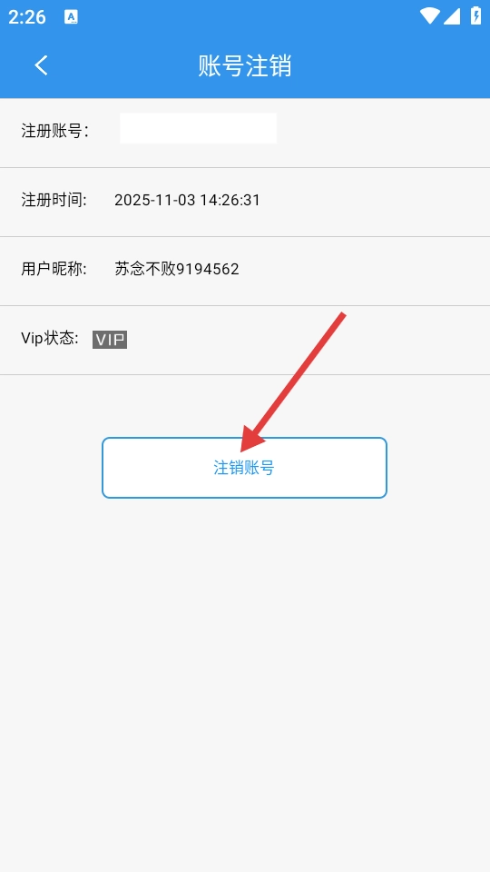The width and height of the screenshot is (490, 872).
Task: Tap the blank 注册账号 value field
Action: tap(199, 128)
